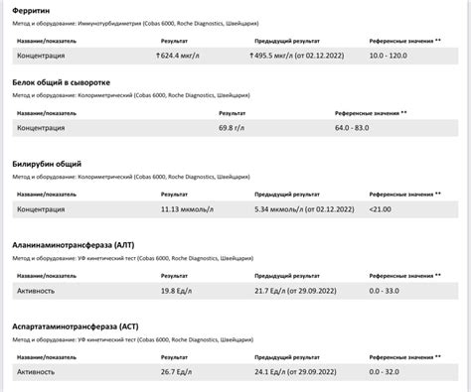The width and height of the screenshot is (471, 392).
Task: Click the Аланинаминотрансфераза (АЛТ) heading
Action: point(74,245)
